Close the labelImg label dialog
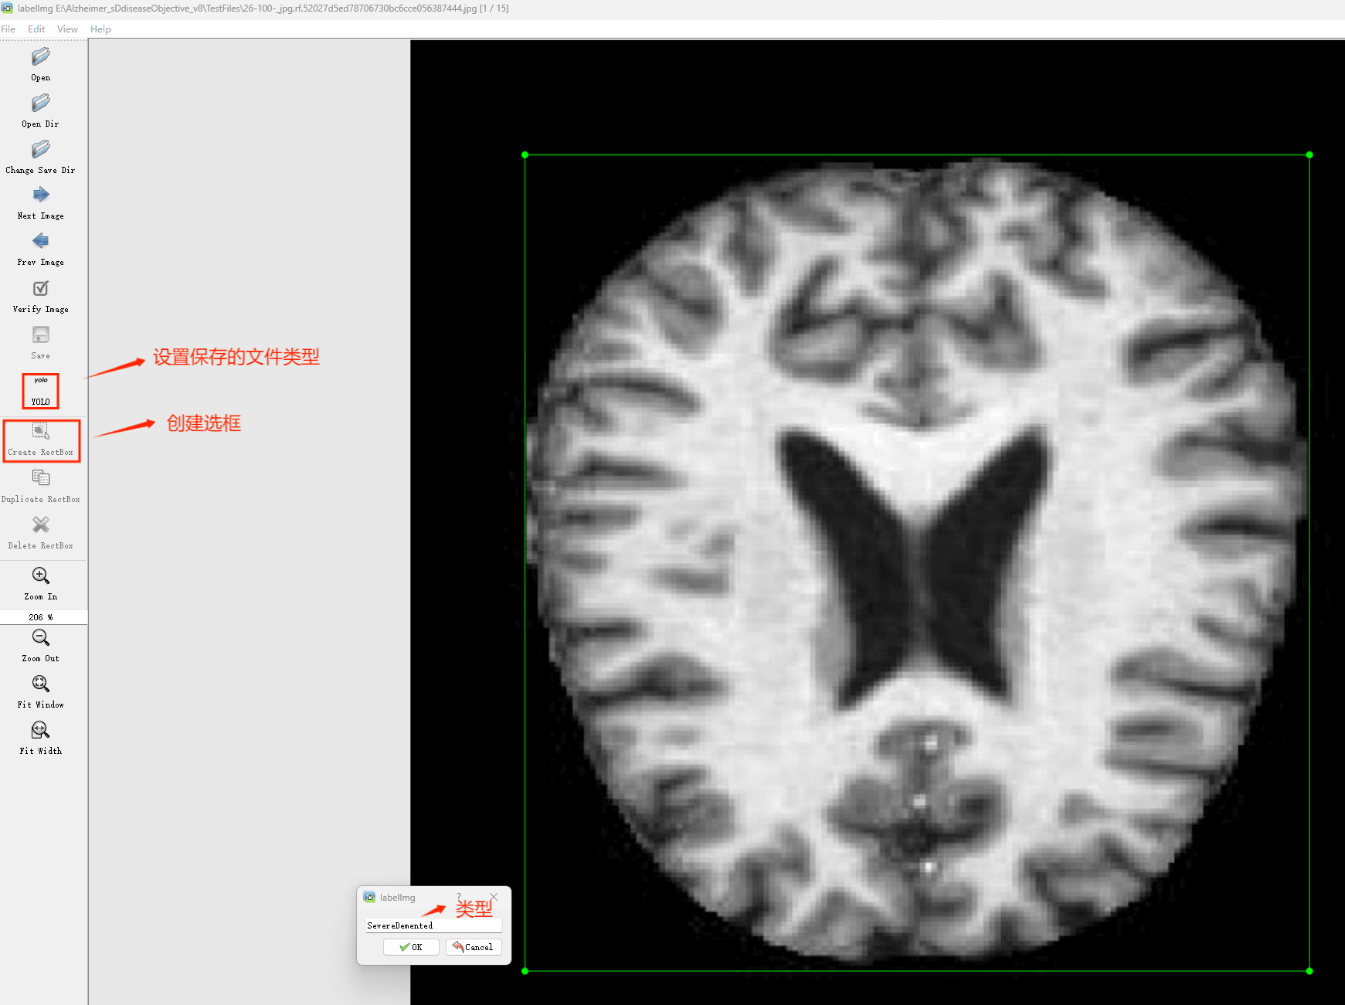 tap(494, 897)
